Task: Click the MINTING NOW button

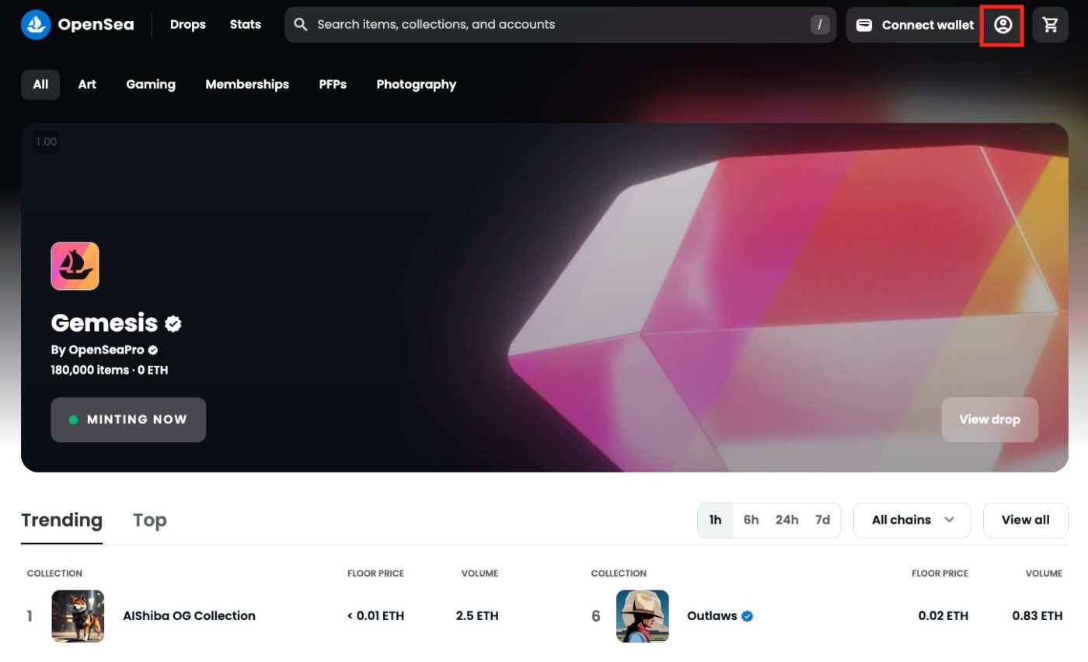Action: click(x=128, y=420)
